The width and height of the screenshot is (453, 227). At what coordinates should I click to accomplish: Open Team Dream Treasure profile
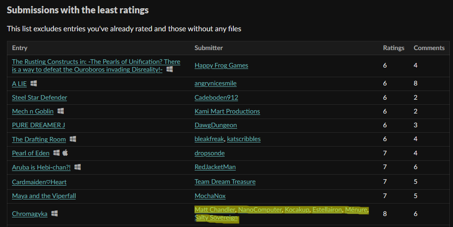point(225,182)
